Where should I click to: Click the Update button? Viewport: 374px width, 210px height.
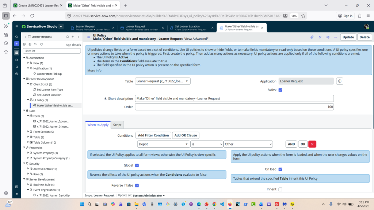coord(348,37)
